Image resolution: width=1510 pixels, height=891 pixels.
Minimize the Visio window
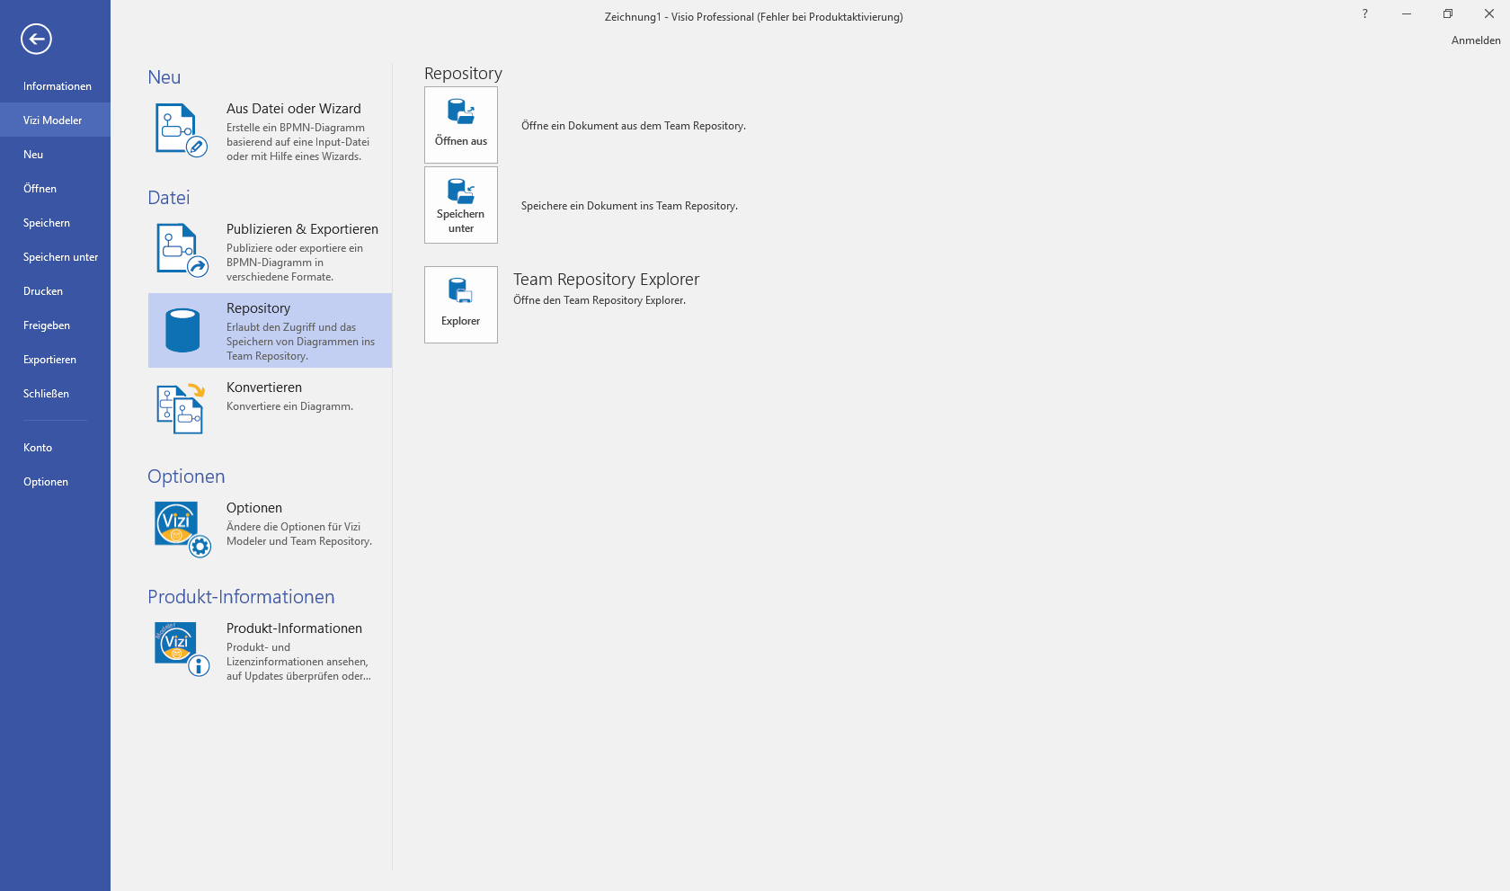pos(1407,13)
